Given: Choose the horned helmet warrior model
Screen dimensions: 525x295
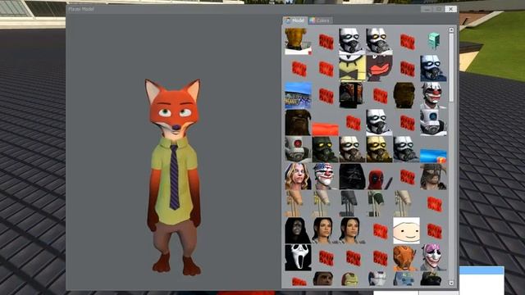Looking at the screenshot, I should click(x=433, y=177).
